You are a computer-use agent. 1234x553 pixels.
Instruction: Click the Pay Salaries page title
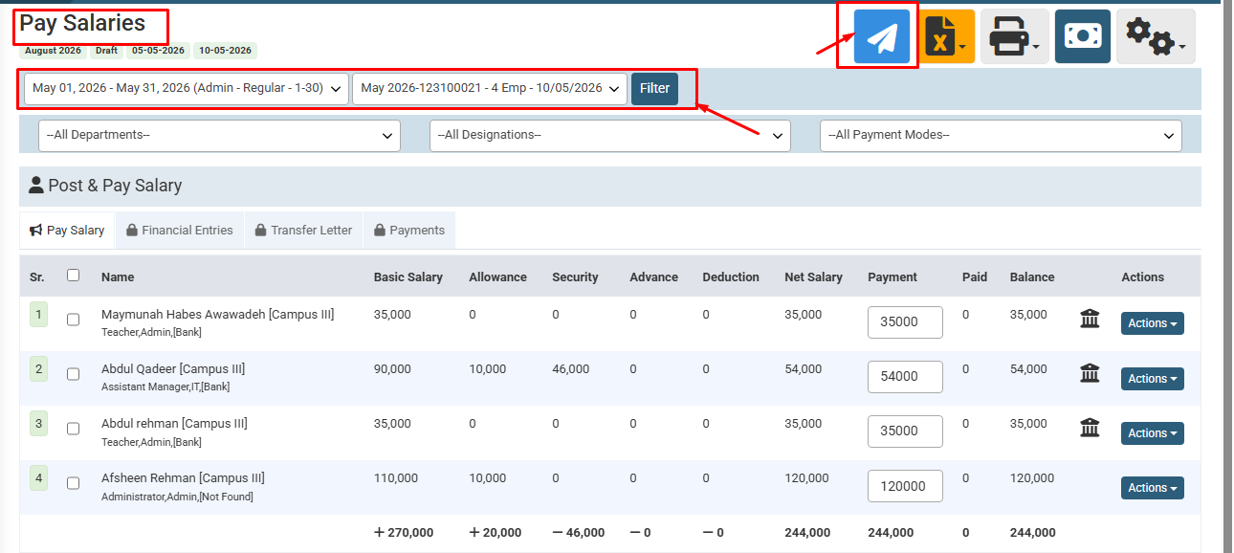click(x=83, y=23)
